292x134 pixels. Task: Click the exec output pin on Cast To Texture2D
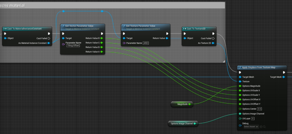pos(213,34)
